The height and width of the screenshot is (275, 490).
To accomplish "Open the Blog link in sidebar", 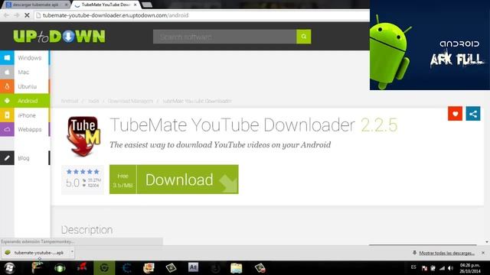I will coord(24,158).
